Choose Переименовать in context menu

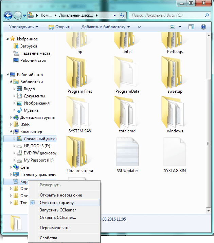(64, 228)
